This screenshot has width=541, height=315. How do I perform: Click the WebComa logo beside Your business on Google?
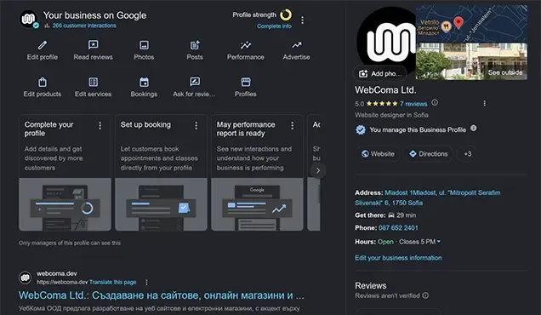pyautogui.click(x=28, y=19)
